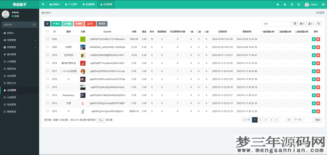Click the fullscreen icon in top bar
This screenshot has width=327, height=155.
pyautogui.click(x=299, y=4)
